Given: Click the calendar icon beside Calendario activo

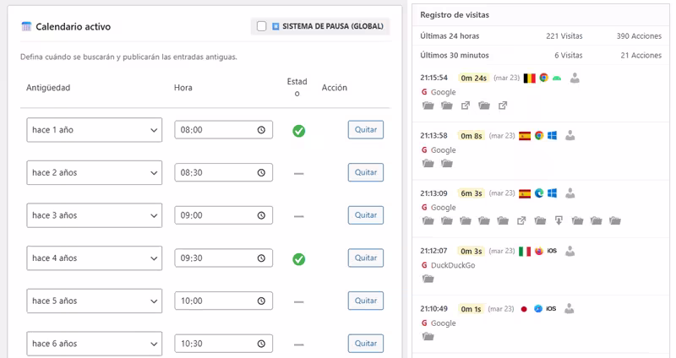Looking at the screenshot, I should (x=26, y=26).
